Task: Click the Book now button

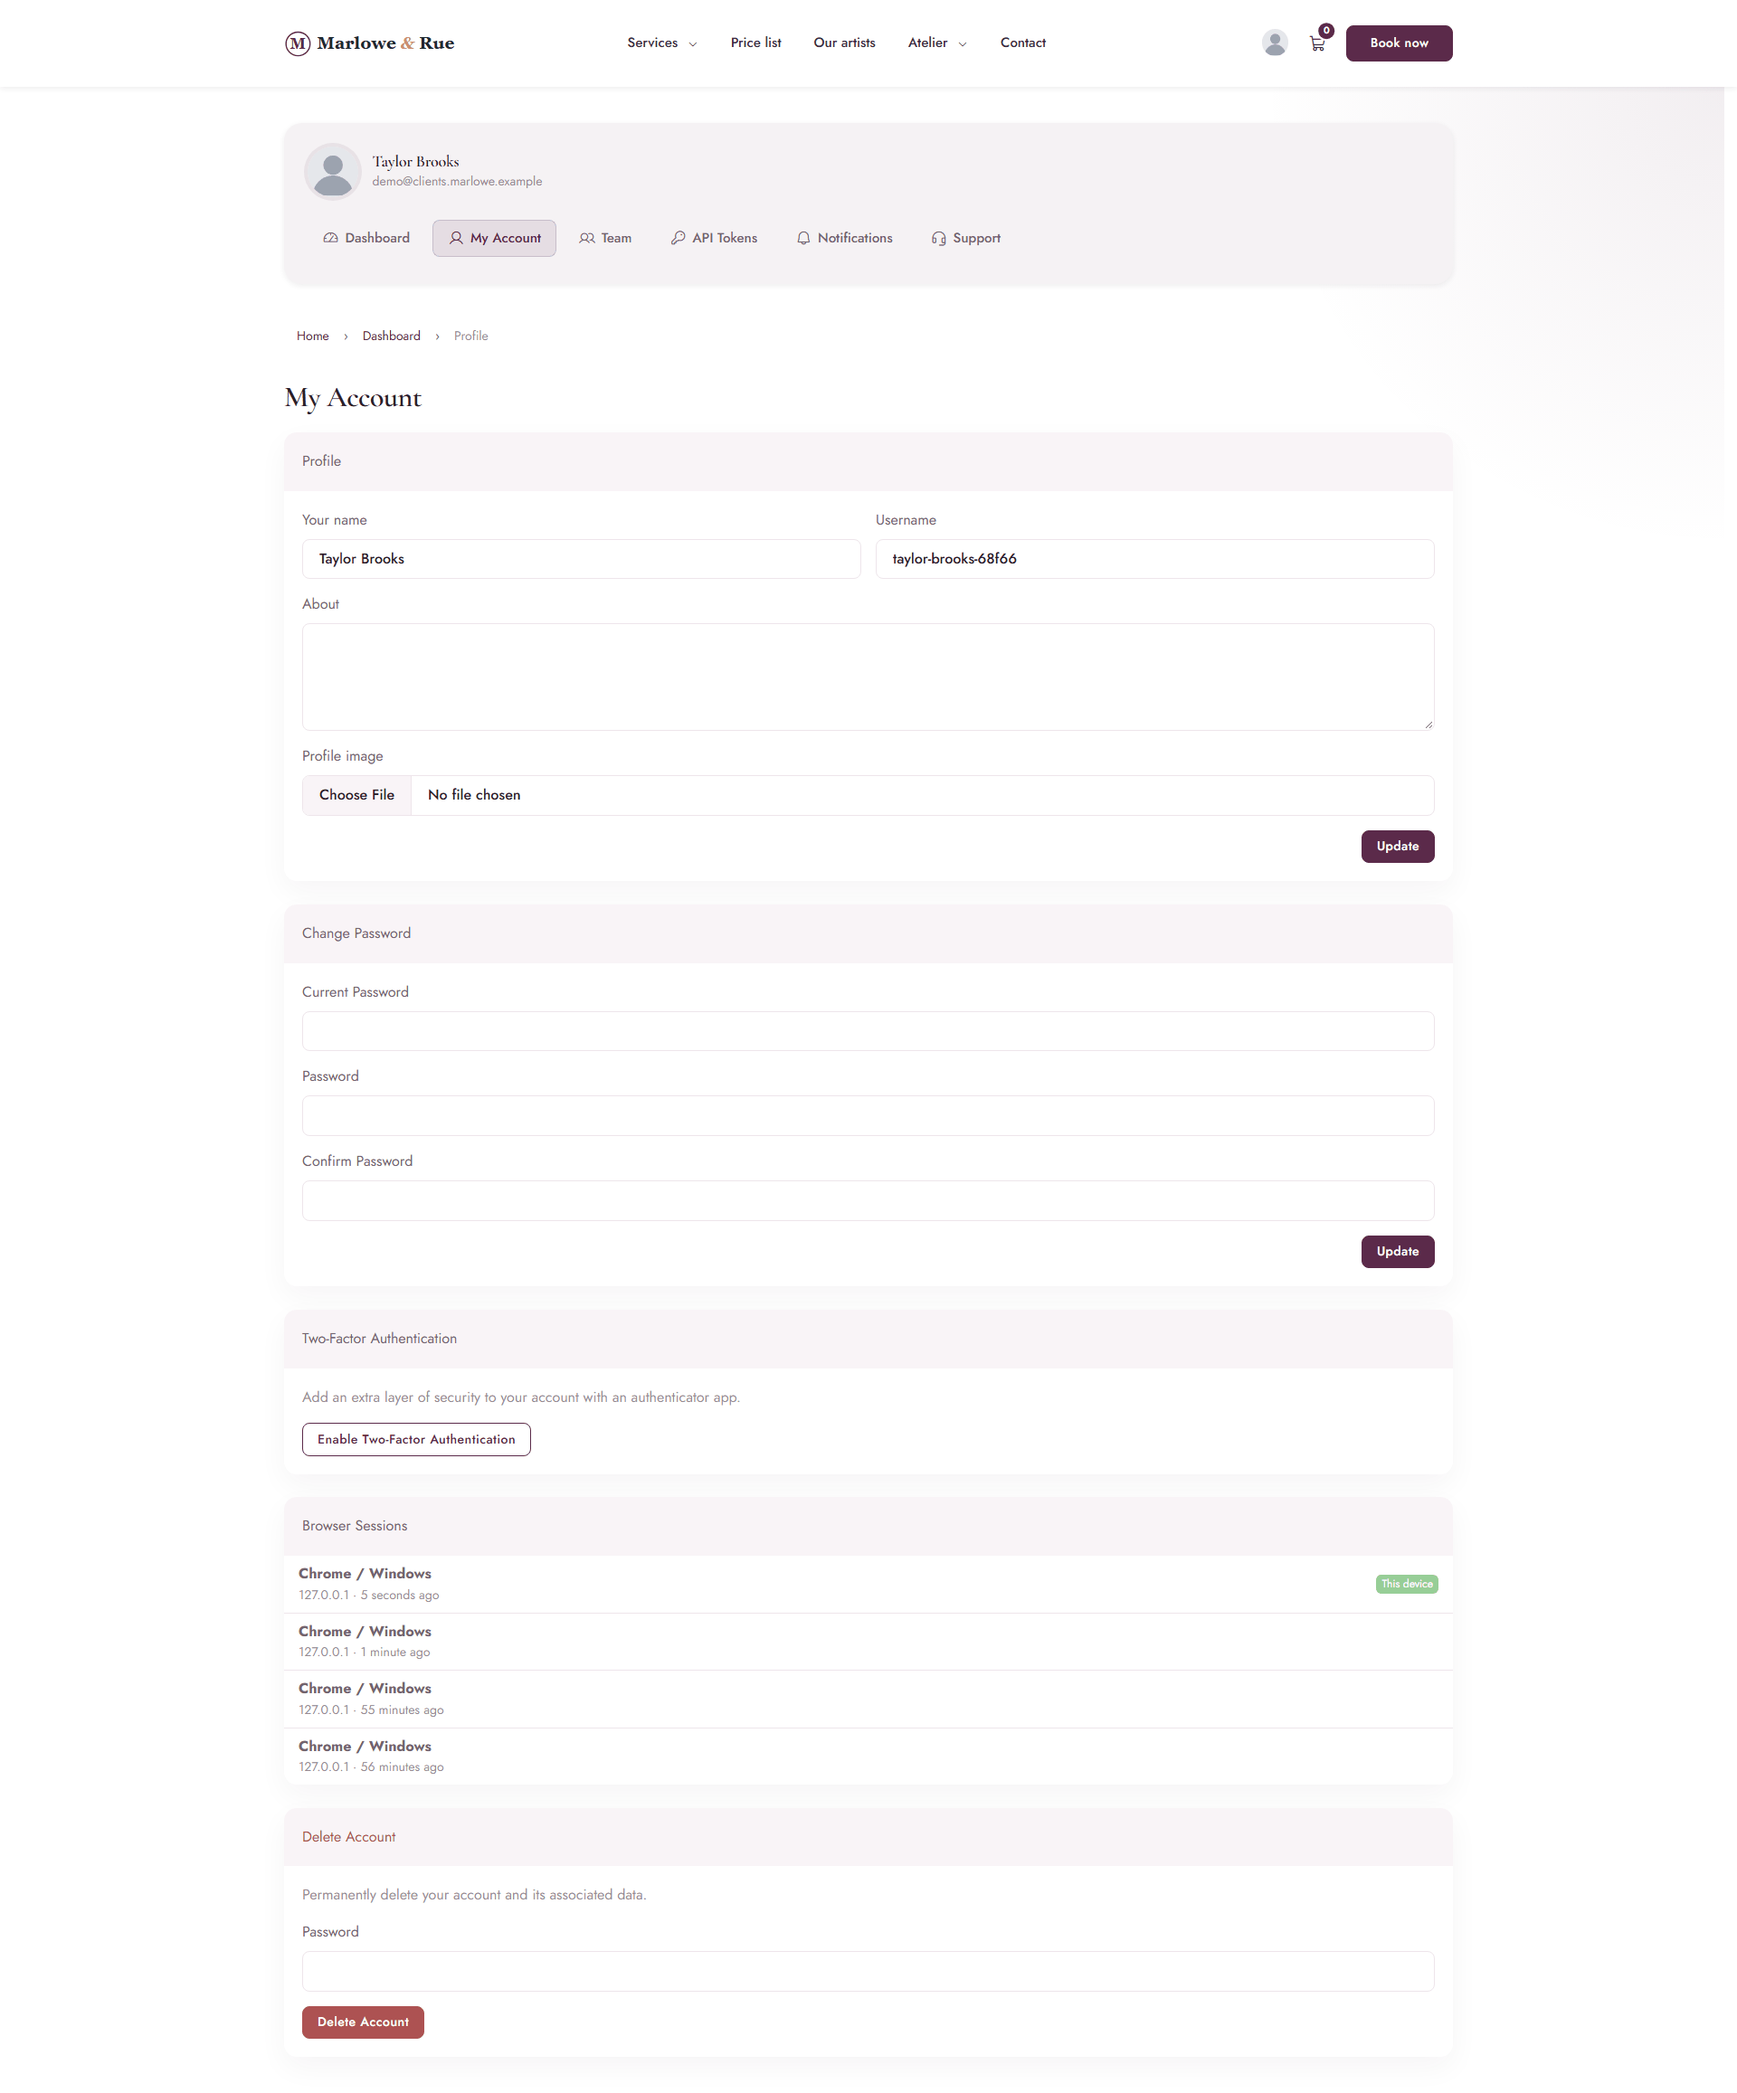Action: pos(1398,43)
